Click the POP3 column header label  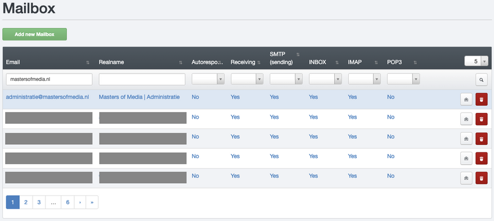[x=394, y=62]
